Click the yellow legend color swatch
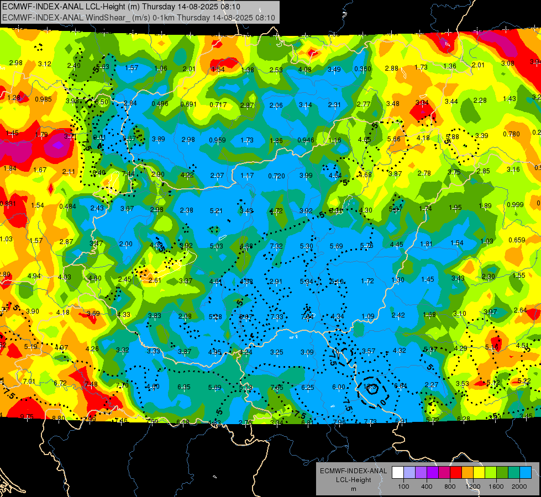This screenshot has height=497, width=541. click(479, 472)
